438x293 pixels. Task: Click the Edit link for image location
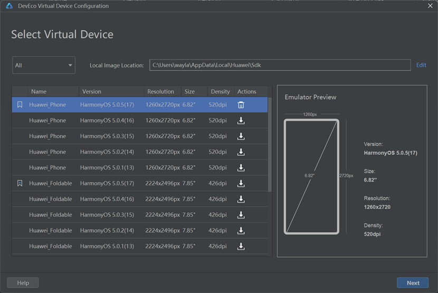pos(421,65)
